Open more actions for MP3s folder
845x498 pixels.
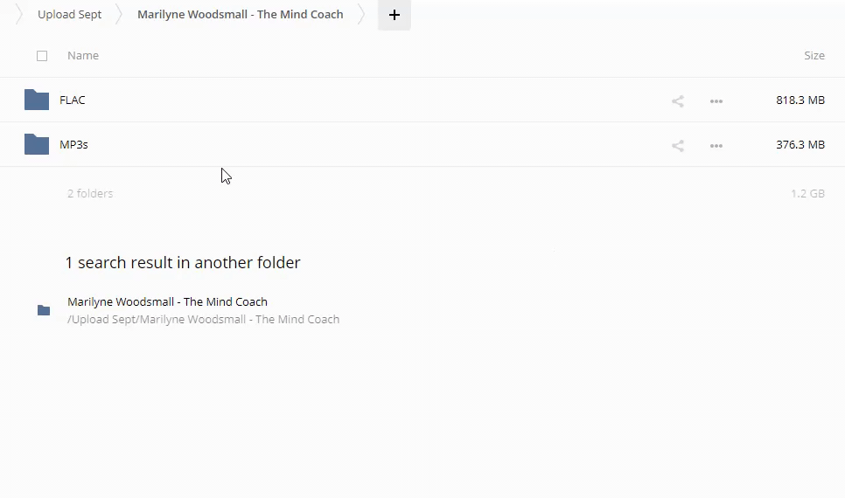716,146
